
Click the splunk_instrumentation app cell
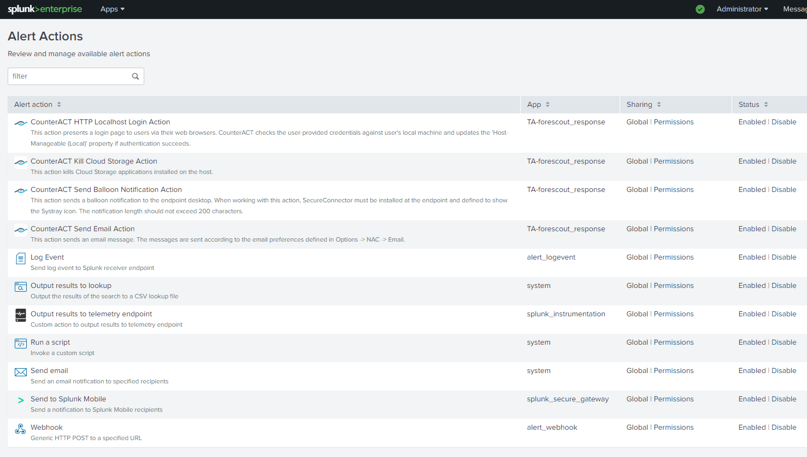pyautogui.click(x=566, y=314)
